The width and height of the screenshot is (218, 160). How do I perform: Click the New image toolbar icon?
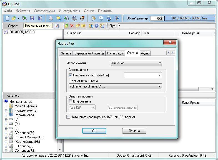pos(7,18)
